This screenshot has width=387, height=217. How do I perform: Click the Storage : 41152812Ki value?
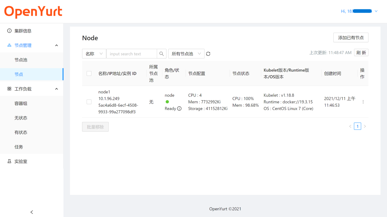click(x=208, y=109)
